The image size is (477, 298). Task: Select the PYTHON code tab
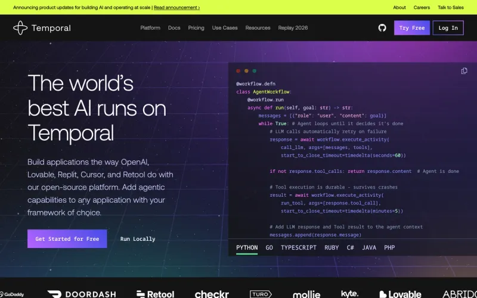[247, 247]
